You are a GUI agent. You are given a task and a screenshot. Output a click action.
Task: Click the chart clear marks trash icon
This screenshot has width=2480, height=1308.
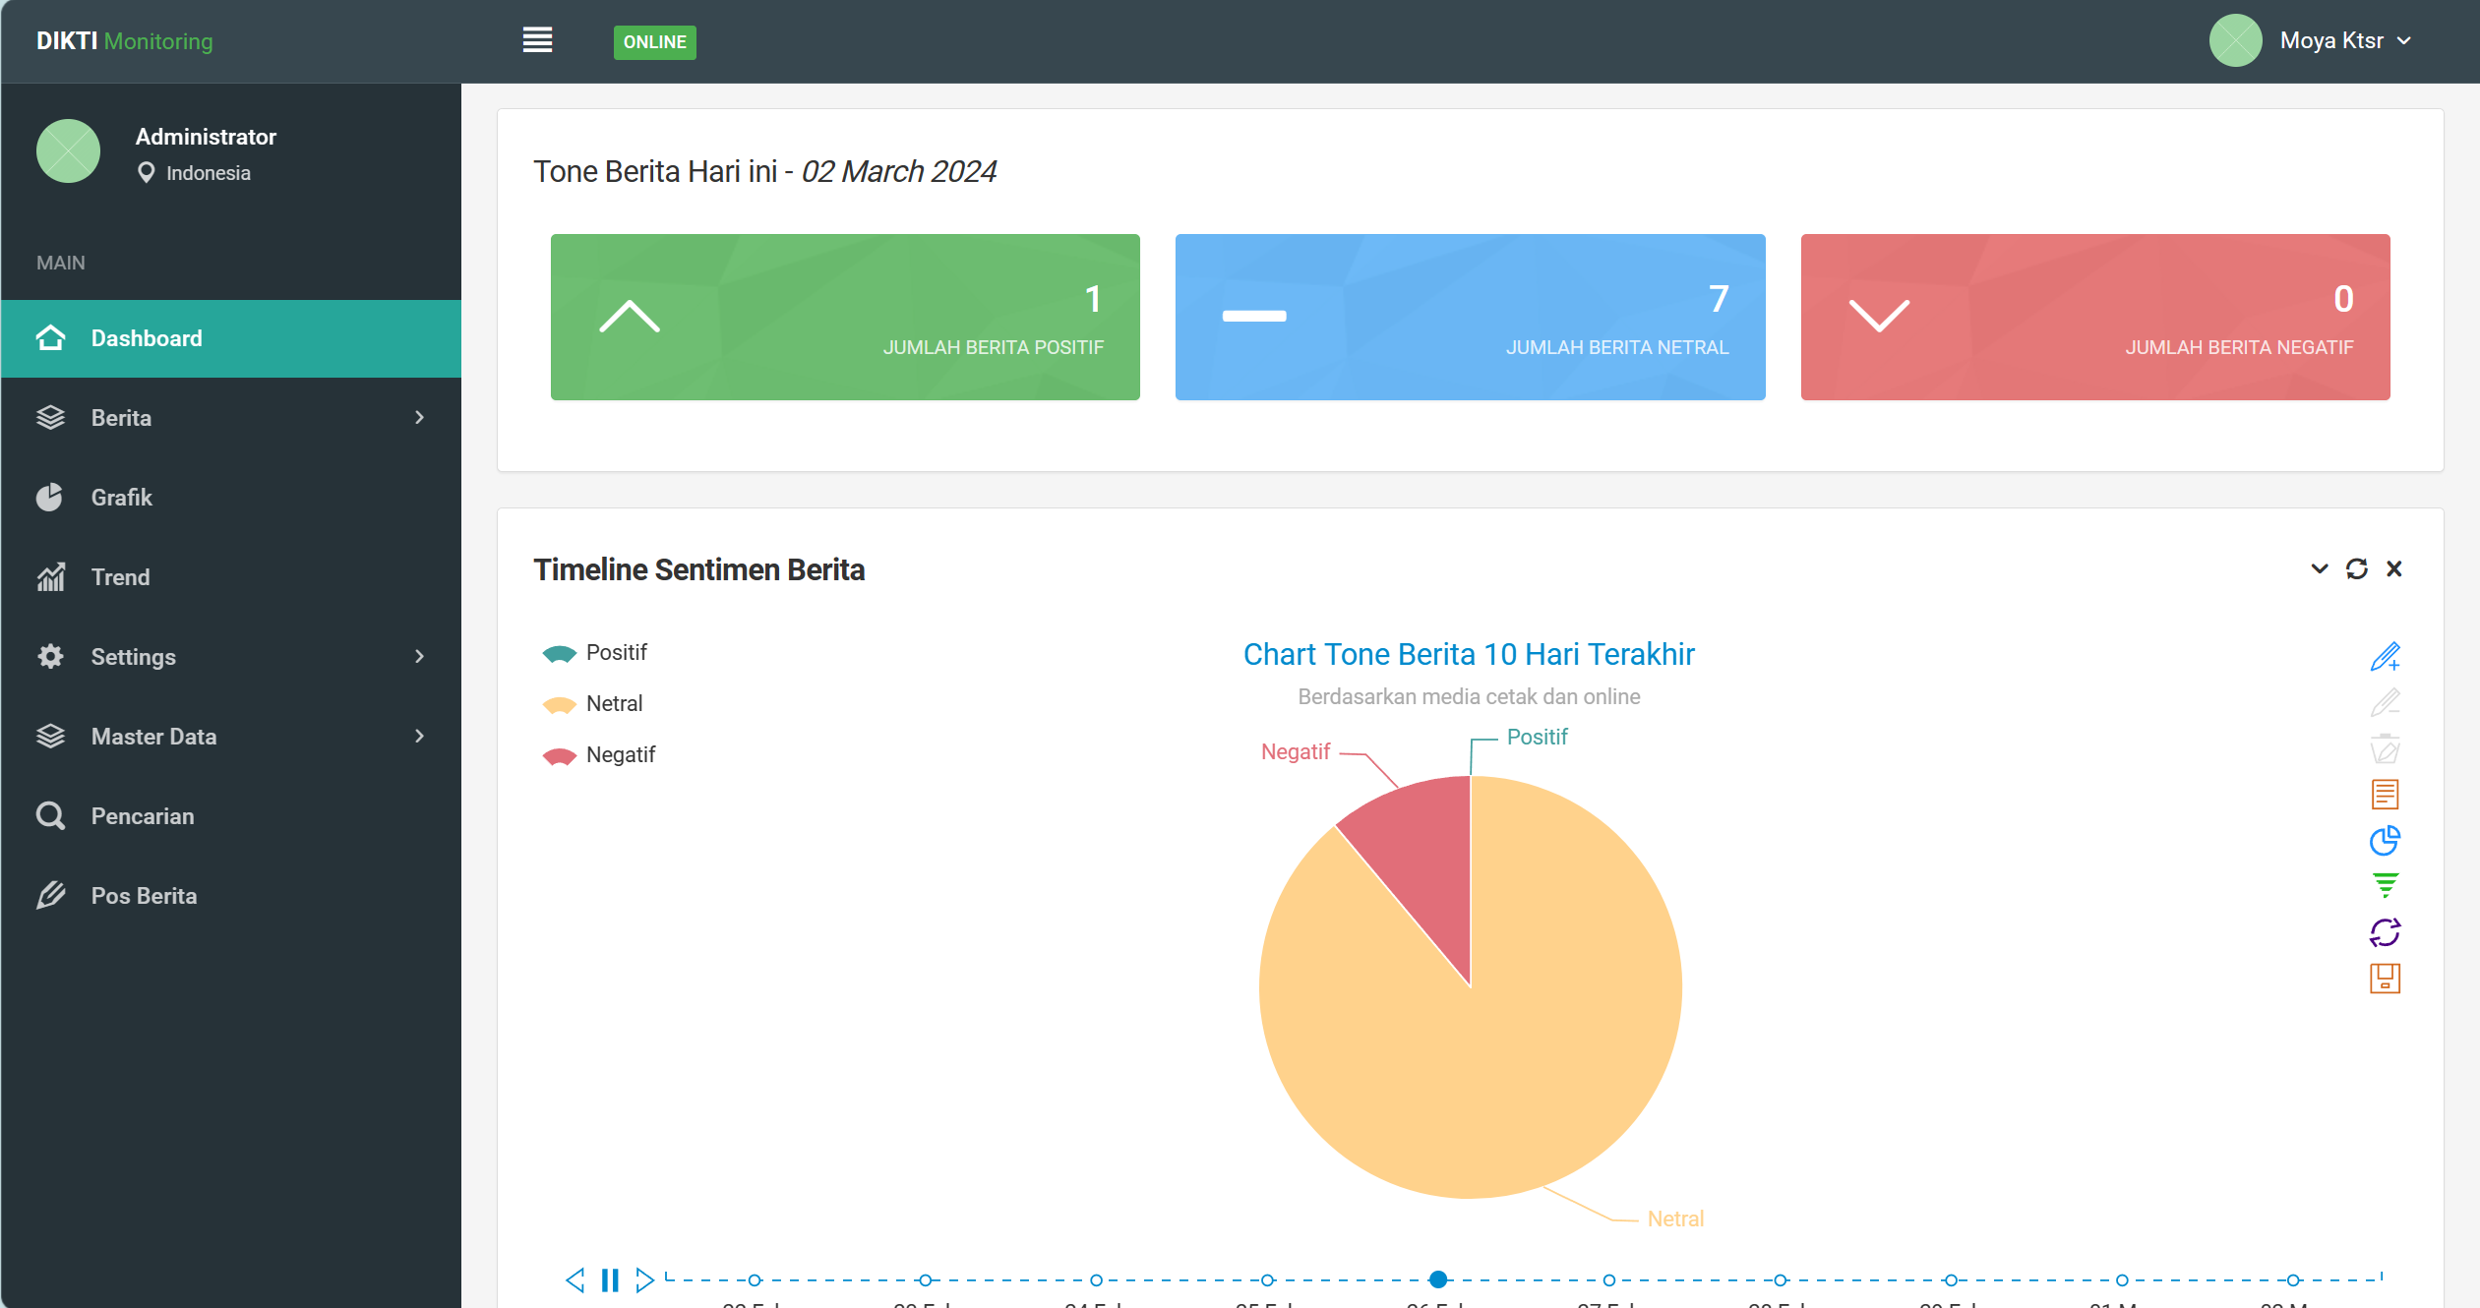coord(2385,748)
